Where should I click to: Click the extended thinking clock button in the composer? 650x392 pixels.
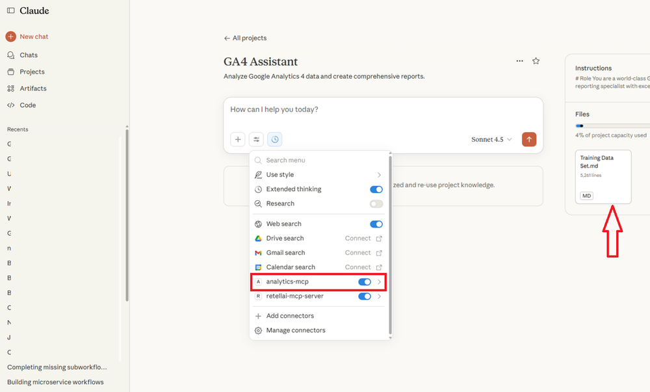coord(275,139)
